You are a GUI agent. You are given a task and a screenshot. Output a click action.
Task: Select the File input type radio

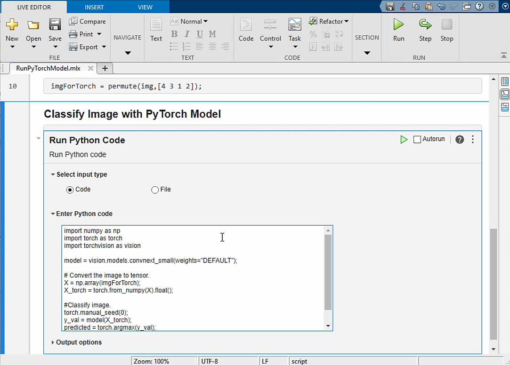[155, 190]
